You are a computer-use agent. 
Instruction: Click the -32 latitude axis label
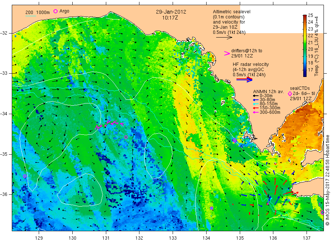(4, 33)
